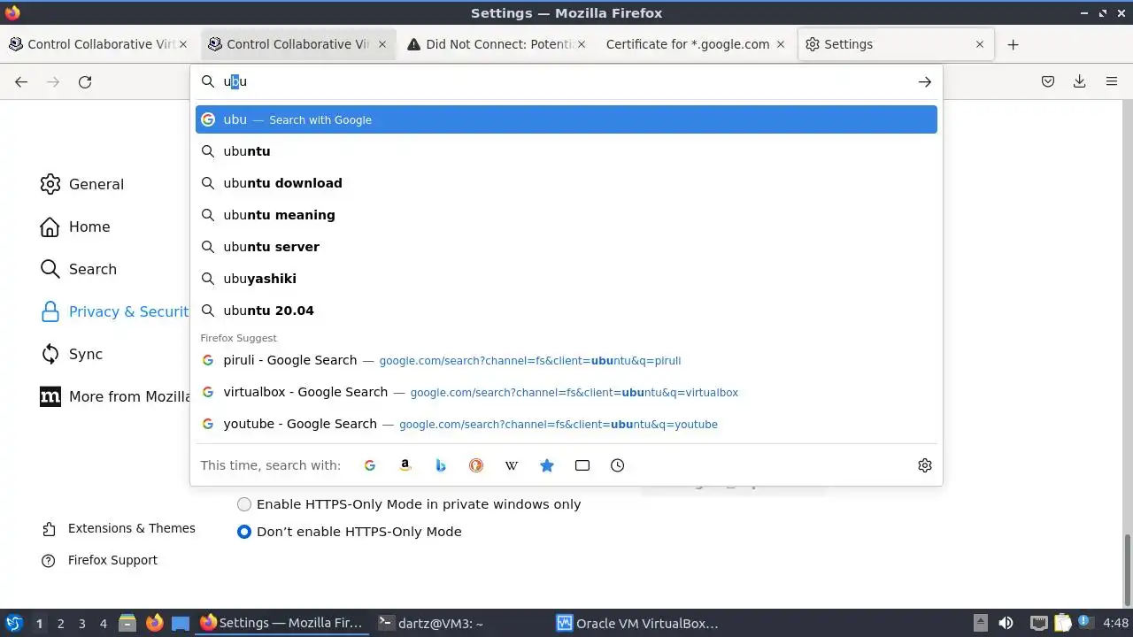Screen dimensions: 1133x637
Task: Open the Home settings category
Action: click(75, 226)
